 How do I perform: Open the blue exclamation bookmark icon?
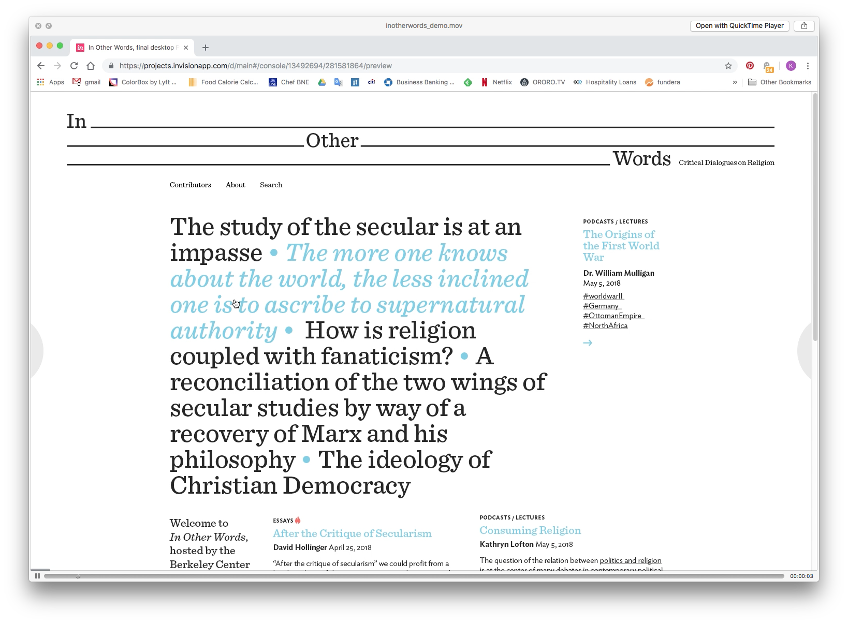coord(355,82)
